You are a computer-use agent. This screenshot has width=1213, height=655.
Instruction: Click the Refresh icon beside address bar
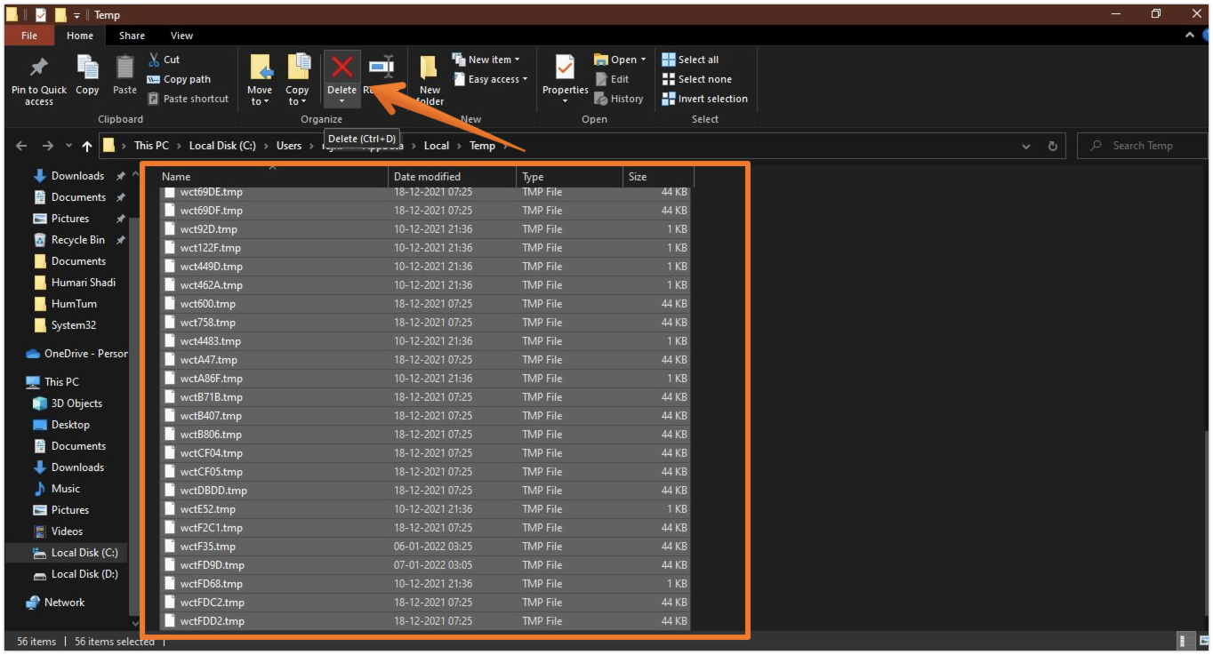click(x=1053, y=146)
